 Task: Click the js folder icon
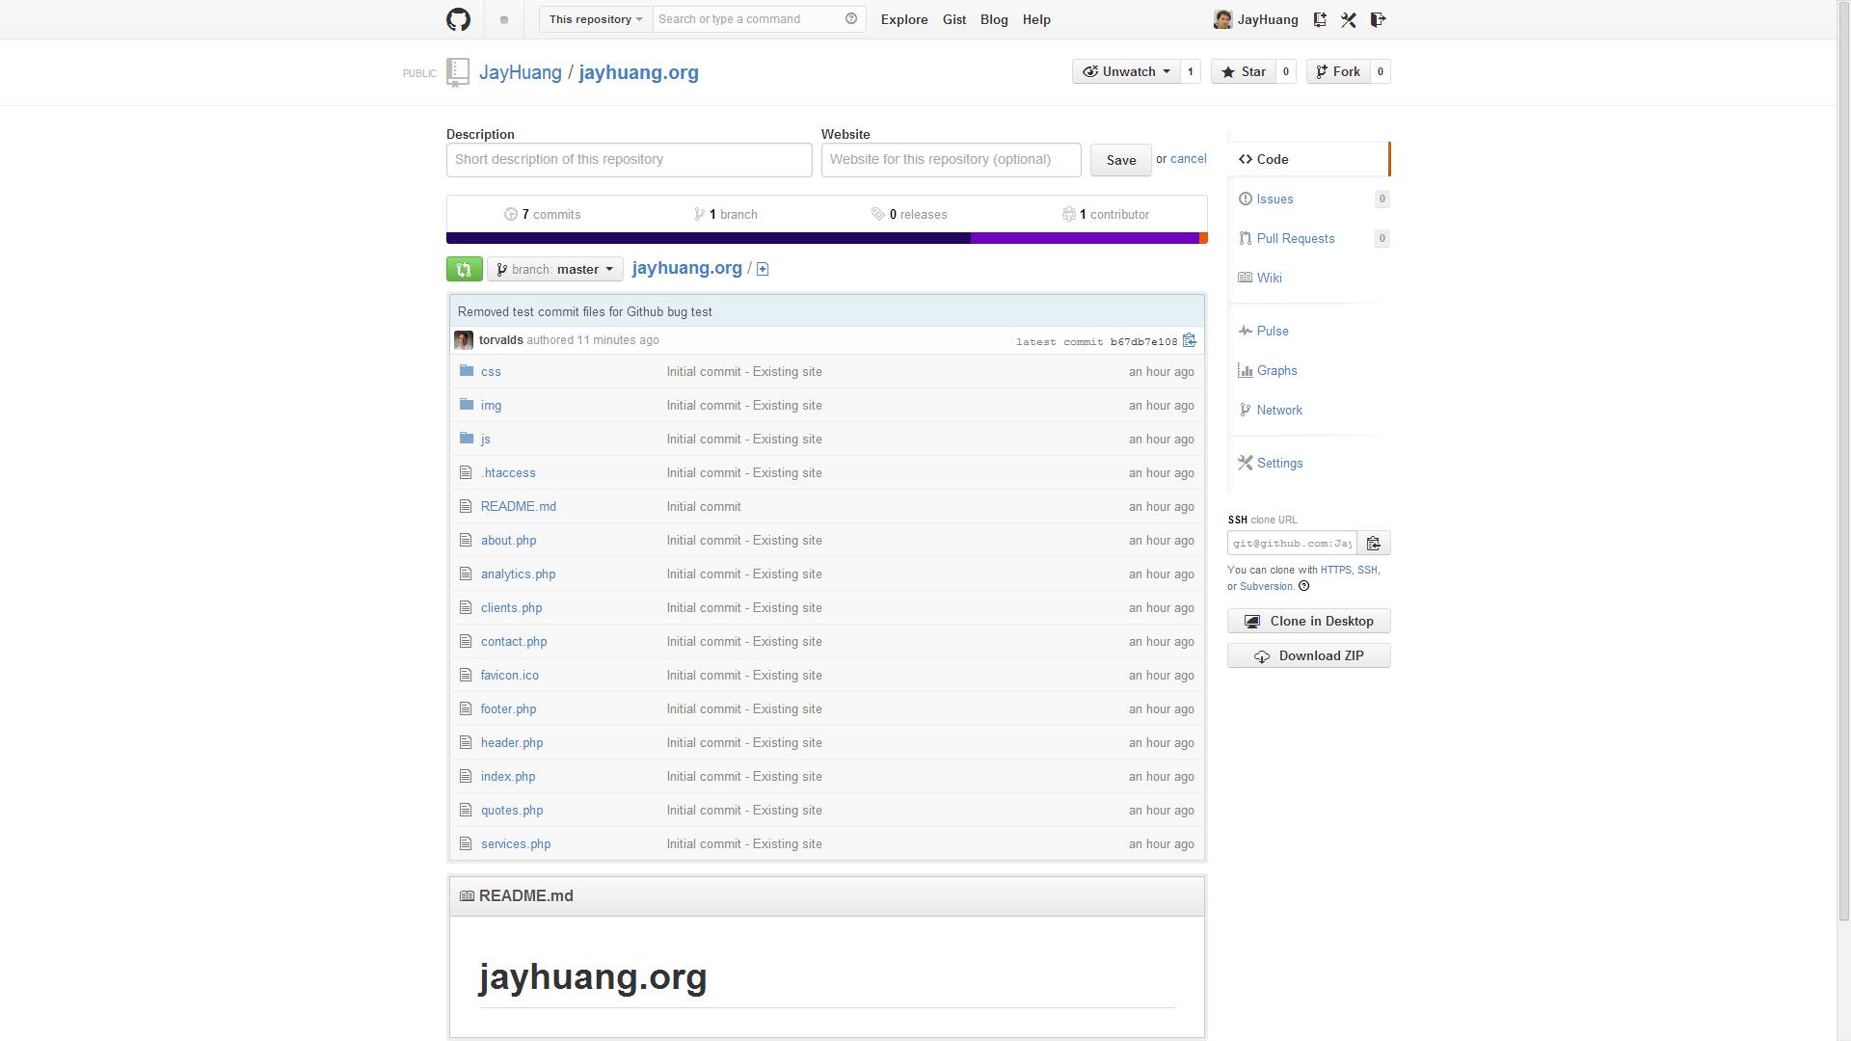467,439
